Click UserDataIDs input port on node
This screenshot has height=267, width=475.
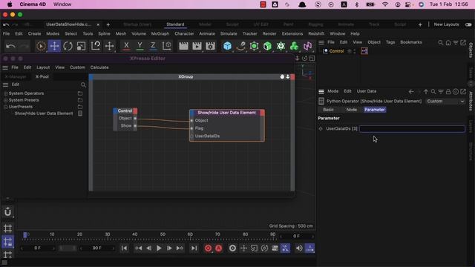[x=191, y=136]
